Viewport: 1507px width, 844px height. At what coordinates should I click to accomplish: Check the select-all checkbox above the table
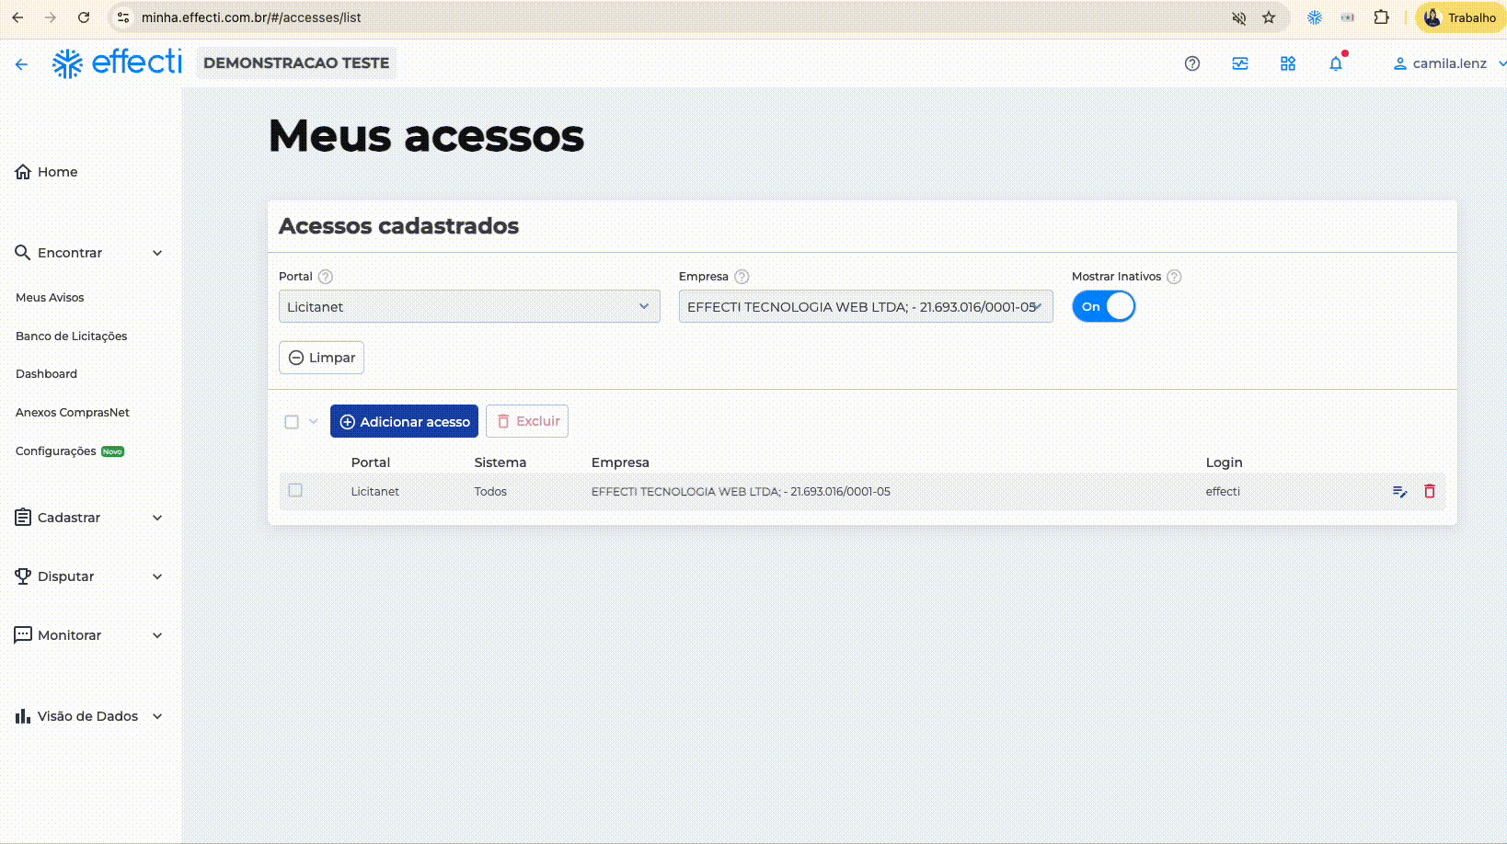(292, 422)
